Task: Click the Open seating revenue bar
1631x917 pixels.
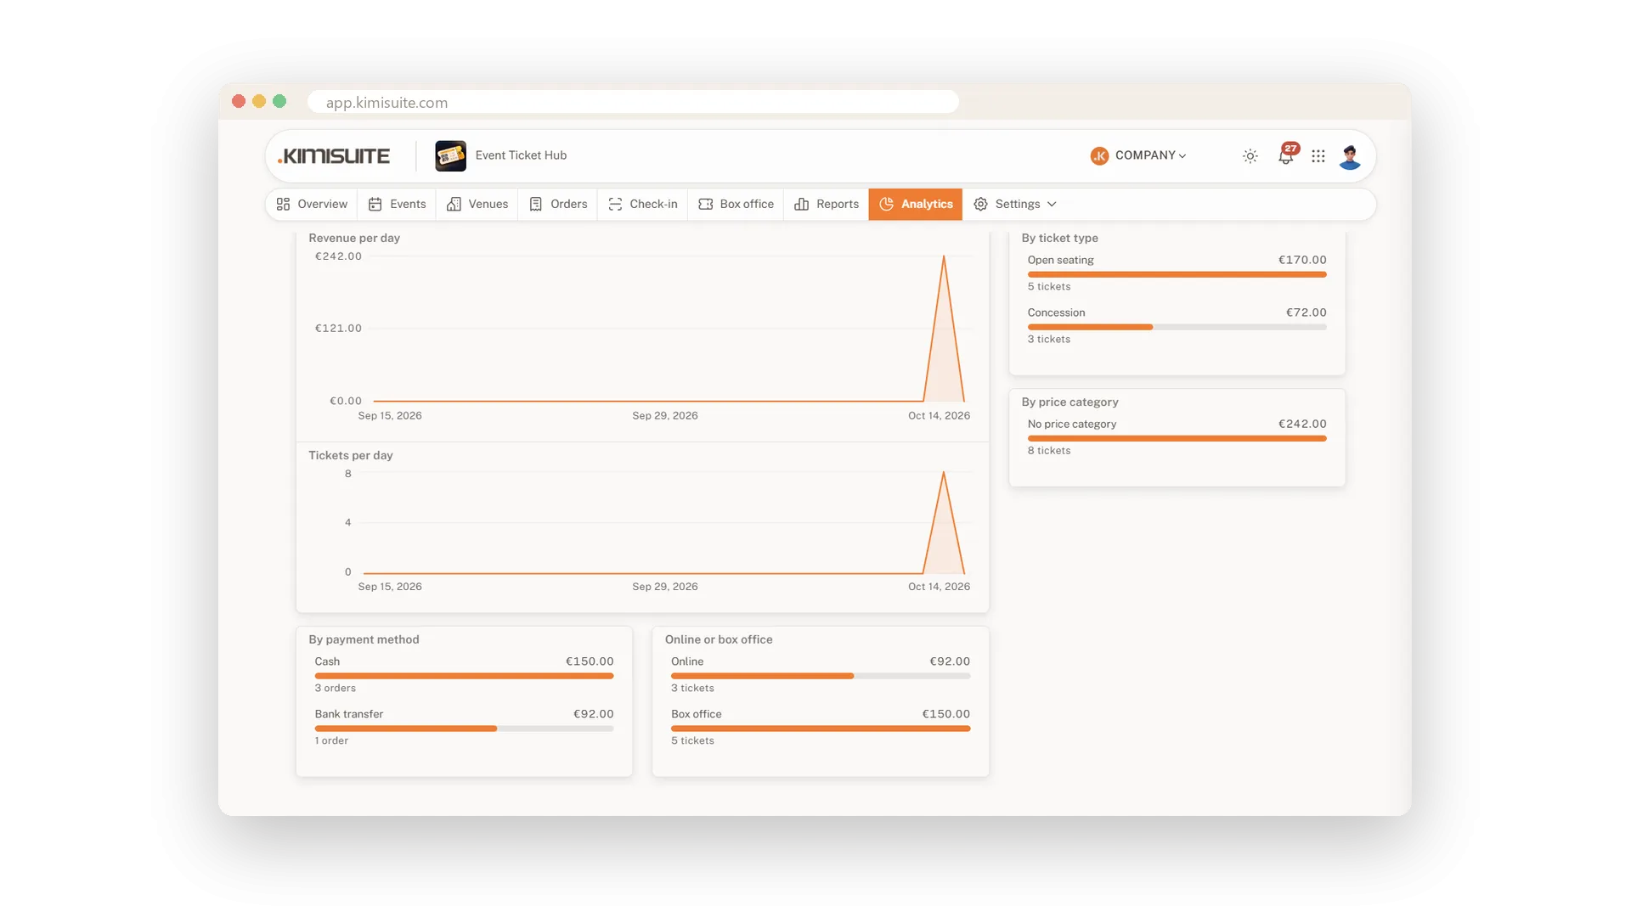Action: pyautogui.click(x=1177, y=274)
